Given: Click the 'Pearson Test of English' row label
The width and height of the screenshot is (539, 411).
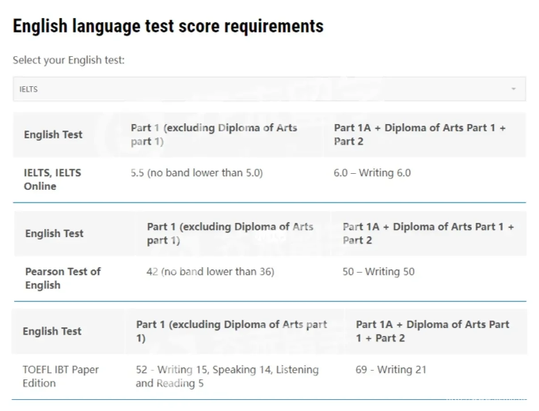Looking at the screenshot, I should pos(63,278).
